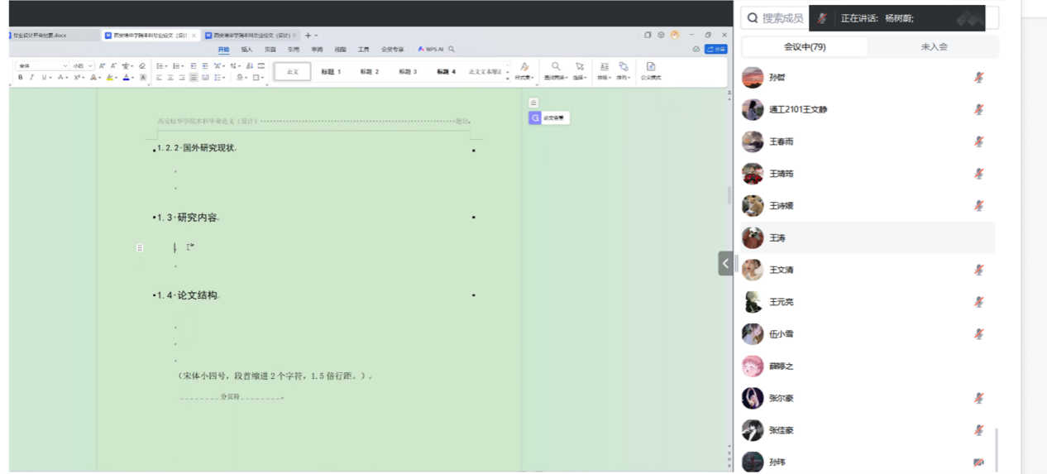Click the justify text alignment icon
Image resolution: width=1047 pixels, height=474 pixels.
[x=194, y=78]
